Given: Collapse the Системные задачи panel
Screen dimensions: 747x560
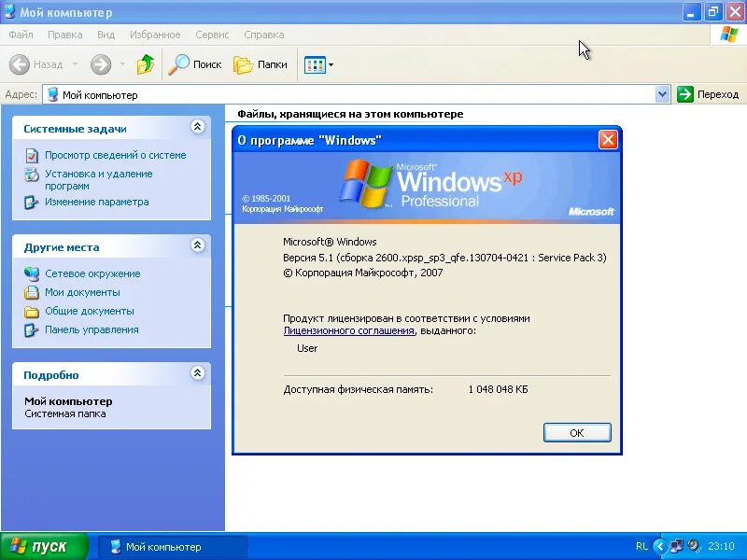Looking at the screenshot, I should 198,127.
